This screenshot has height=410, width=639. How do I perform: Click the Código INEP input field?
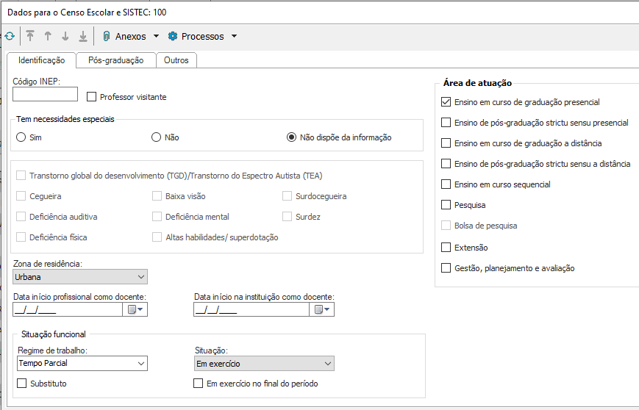click(x=45, y=94)
